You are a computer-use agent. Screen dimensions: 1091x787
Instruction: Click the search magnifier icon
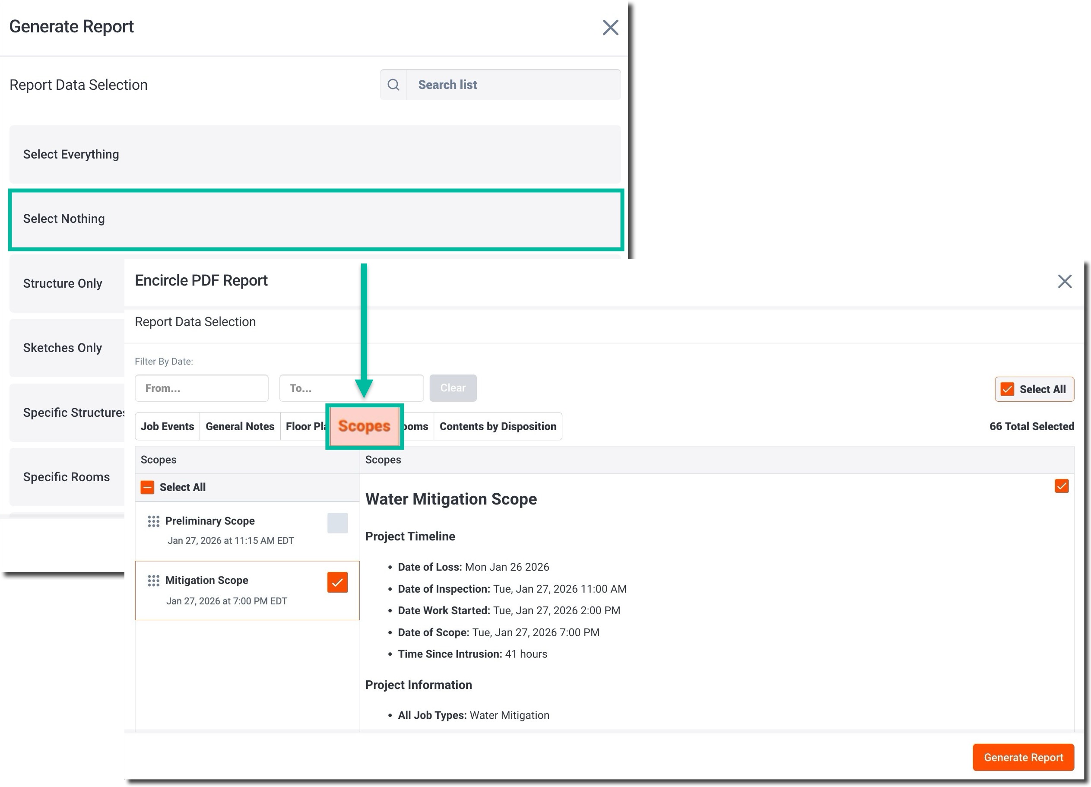point(393,85)
